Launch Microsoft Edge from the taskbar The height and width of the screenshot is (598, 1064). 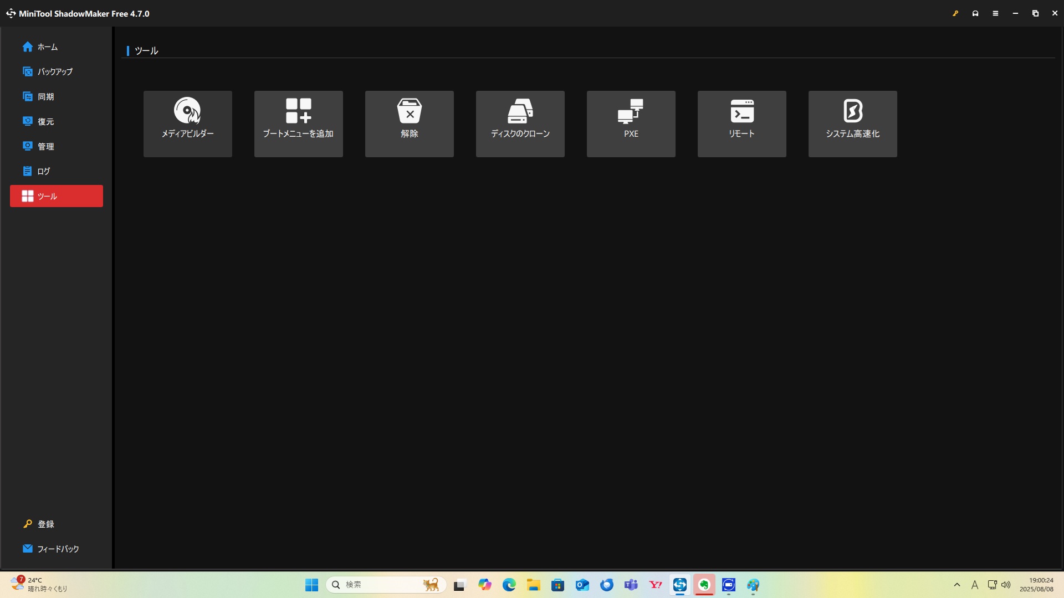point(509,585)
